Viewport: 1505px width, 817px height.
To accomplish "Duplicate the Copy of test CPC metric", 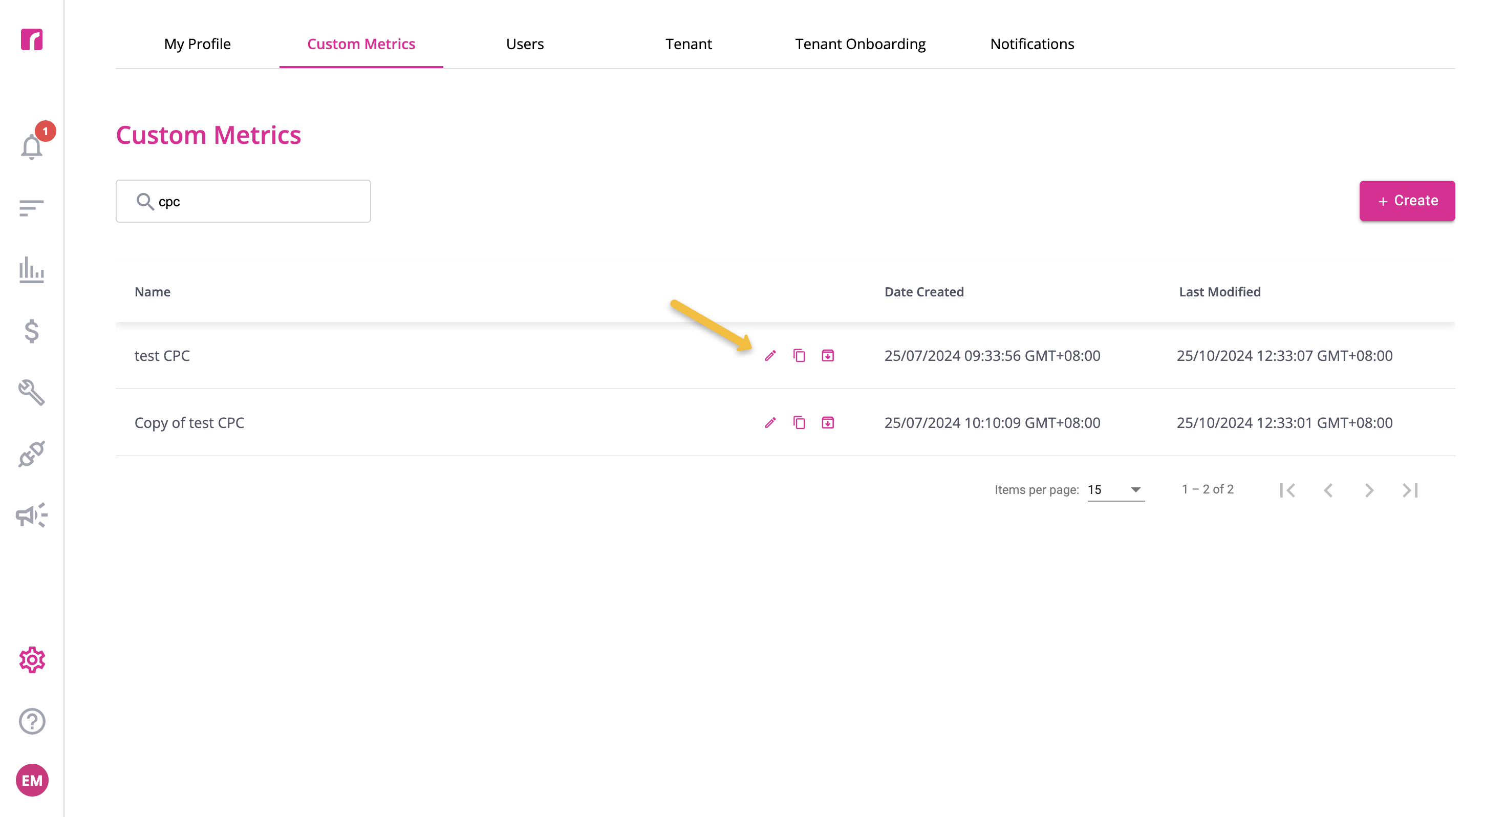I will point(799,422).
